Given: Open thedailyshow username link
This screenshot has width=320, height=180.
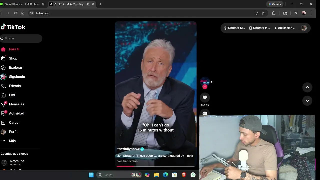Looking at the screenshot, I should [128, 149].
